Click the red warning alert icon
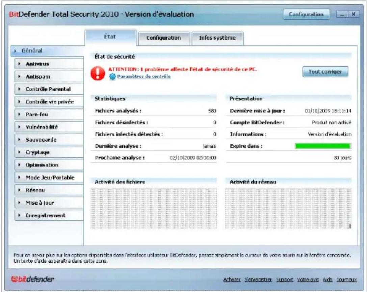Screen dimensions: 367x292 tap(98, 73)
